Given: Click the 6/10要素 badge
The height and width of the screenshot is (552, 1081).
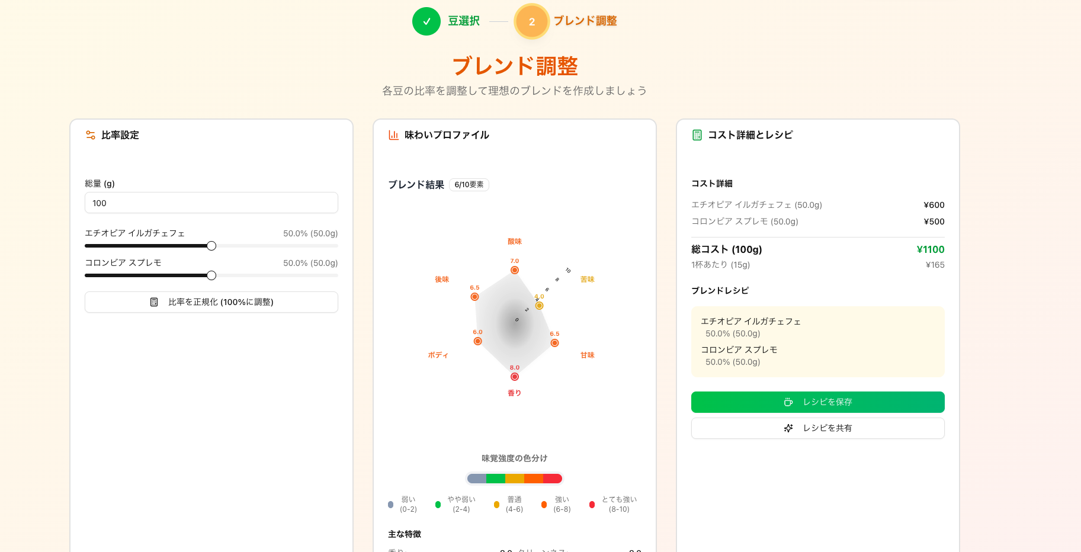Looking at the screenshot, I should tap(469, 185).
